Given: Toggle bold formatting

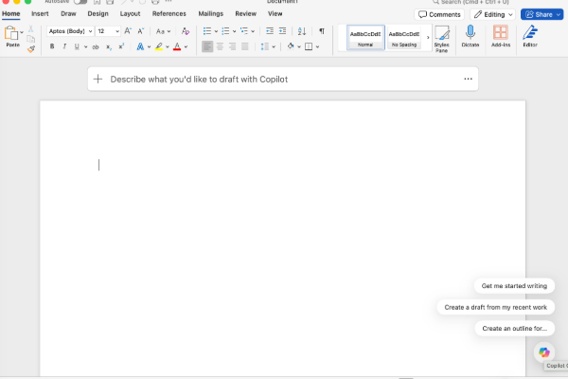Looking at the screenshot, I should 52,46.
